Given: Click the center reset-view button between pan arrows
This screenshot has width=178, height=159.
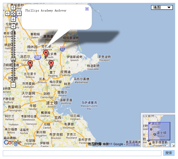Looking at the screenshot, I should pyautogui.click(x=13, y=13).
